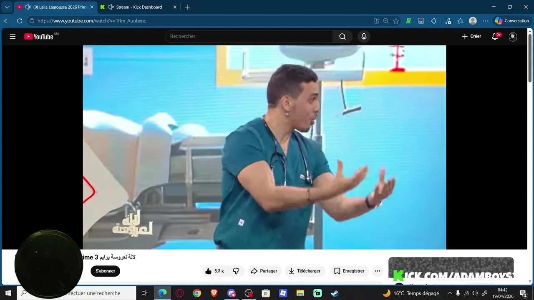Show hidden tray icons chevron

(449, 293)
